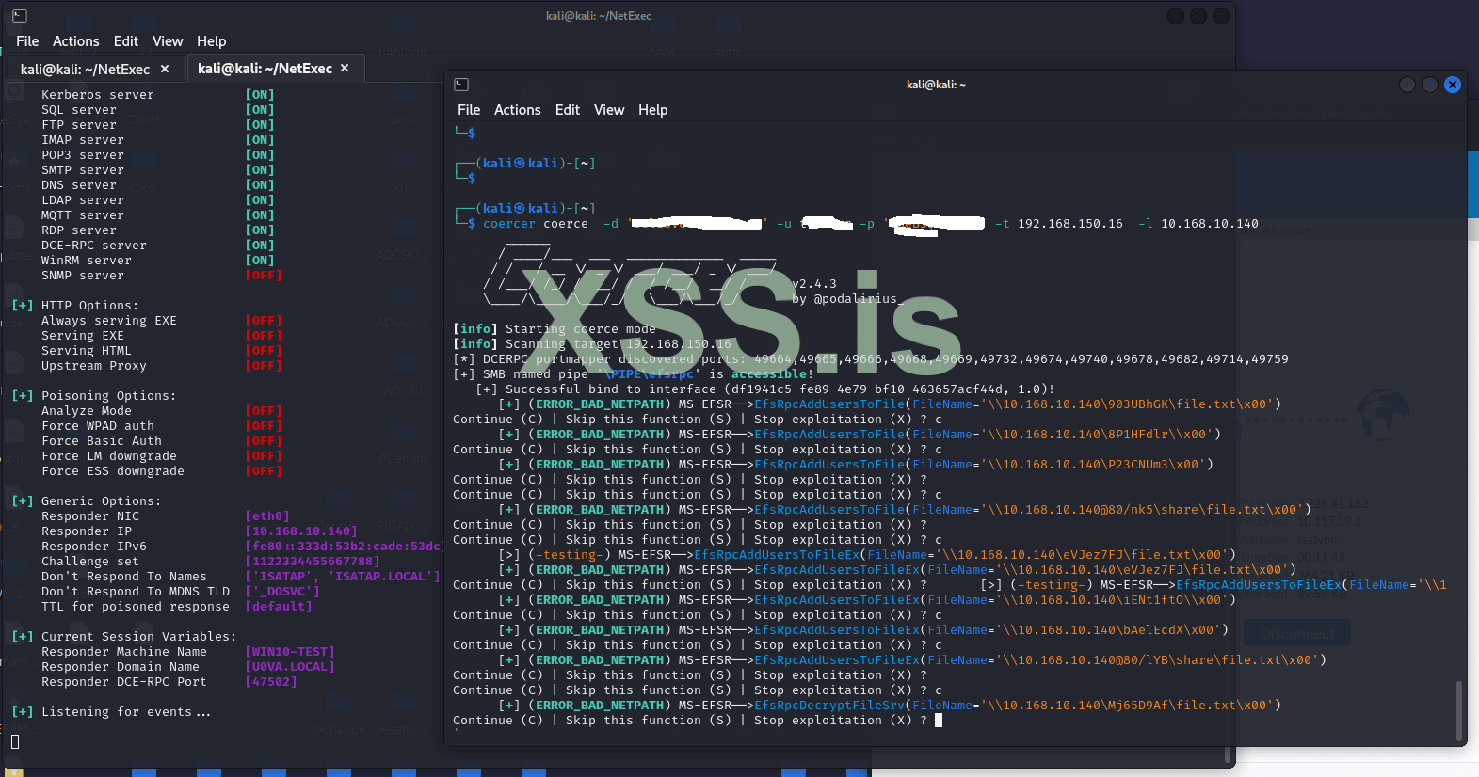Open the Help menu in the NetExec window

[x=212, y=41]
